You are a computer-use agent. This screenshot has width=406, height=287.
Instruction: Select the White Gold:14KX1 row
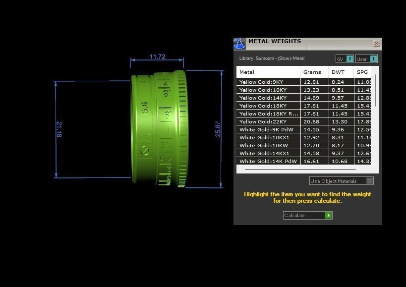(303, 153)
